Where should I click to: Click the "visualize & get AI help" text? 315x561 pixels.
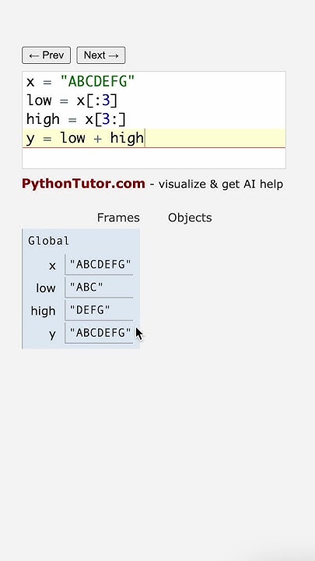[221, 184]
